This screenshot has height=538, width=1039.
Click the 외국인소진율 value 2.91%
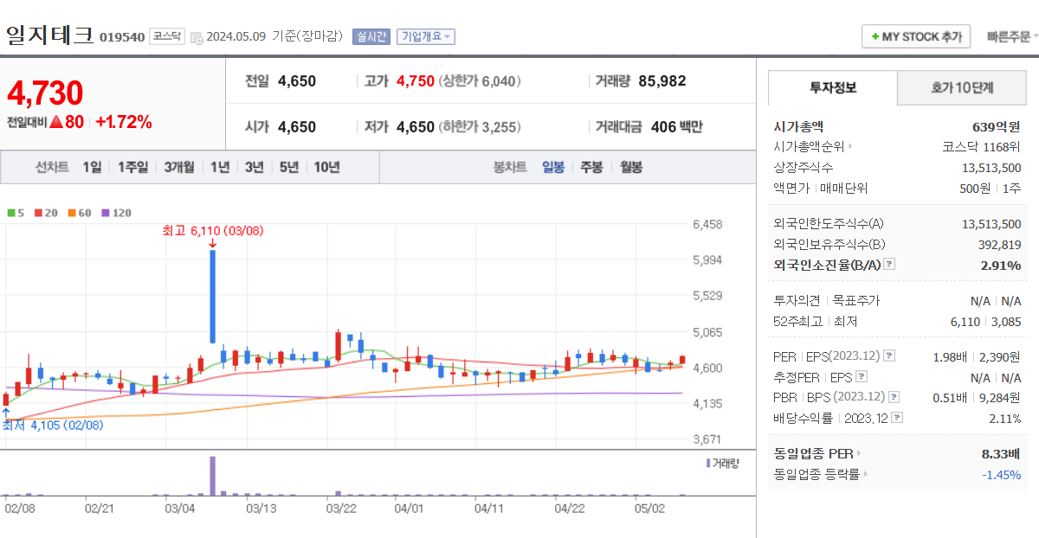coord(1001,265)
